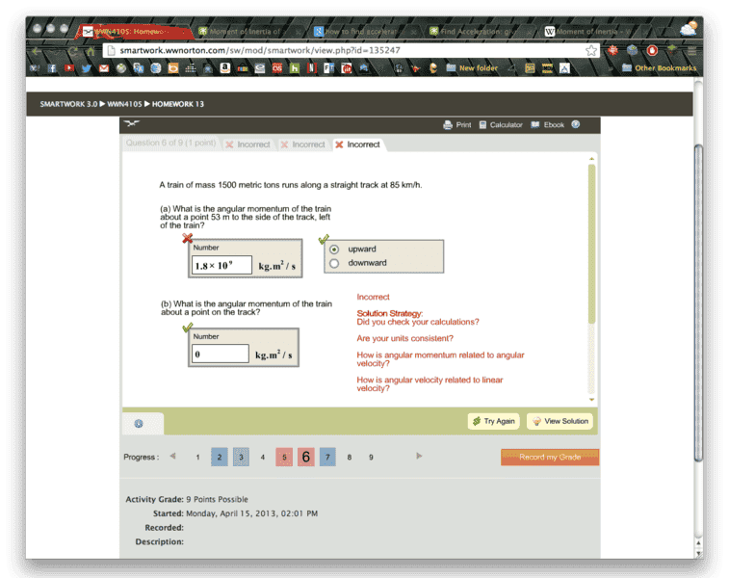This screenshot has height=578, width=729.
Task: Open the Print option
Action: pos(456,124)
